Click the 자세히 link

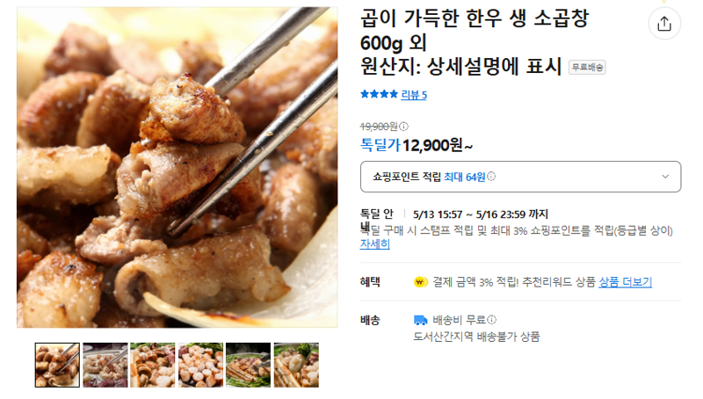click(x=375, y=244)
